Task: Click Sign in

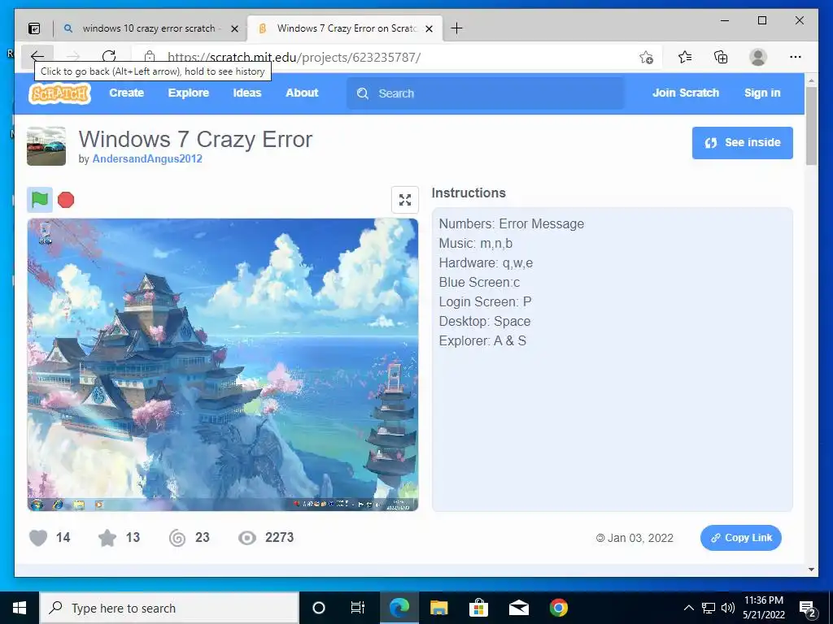Action: coord(762,93)
